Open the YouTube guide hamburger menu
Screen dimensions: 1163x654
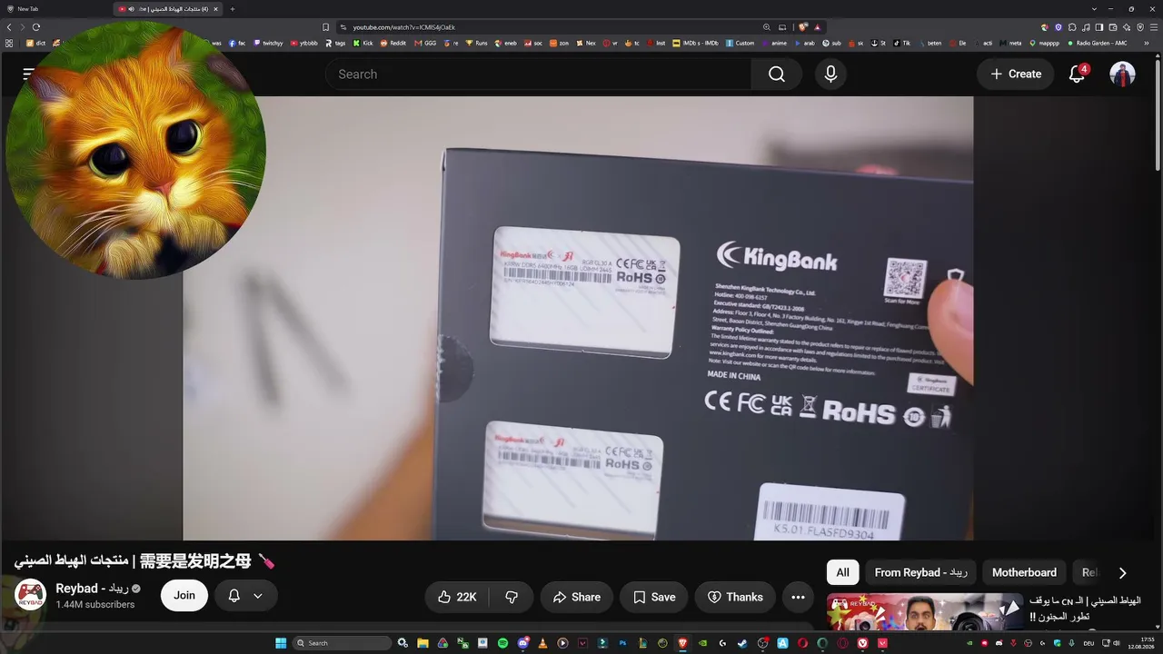pyautogui.click(x=29, y=74)
